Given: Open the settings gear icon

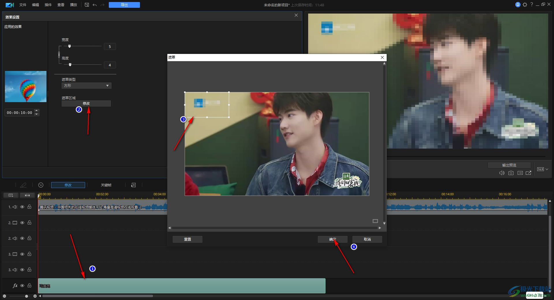Looking at the screenshot, I should [x=525, y=5].
